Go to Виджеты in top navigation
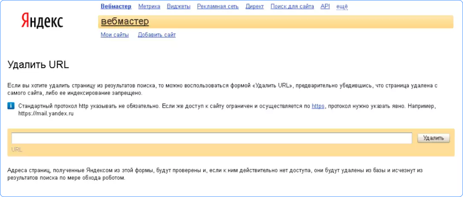Image resolution: width=463 pixels, height=197 pixels. pos(179,6)
